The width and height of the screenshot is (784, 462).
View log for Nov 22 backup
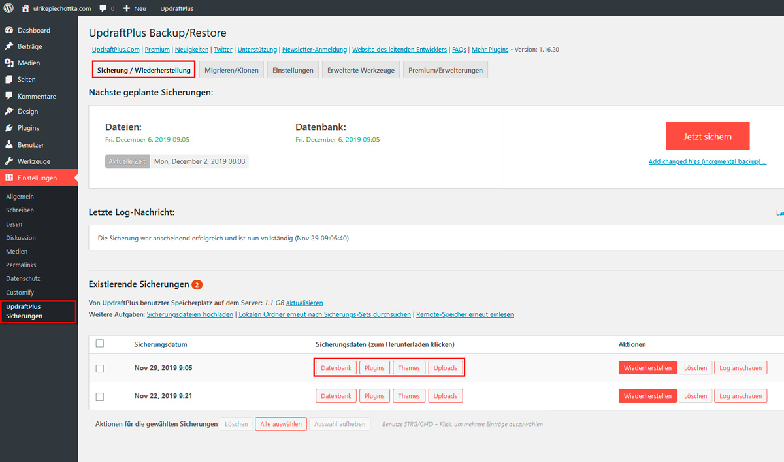point(741,396)
